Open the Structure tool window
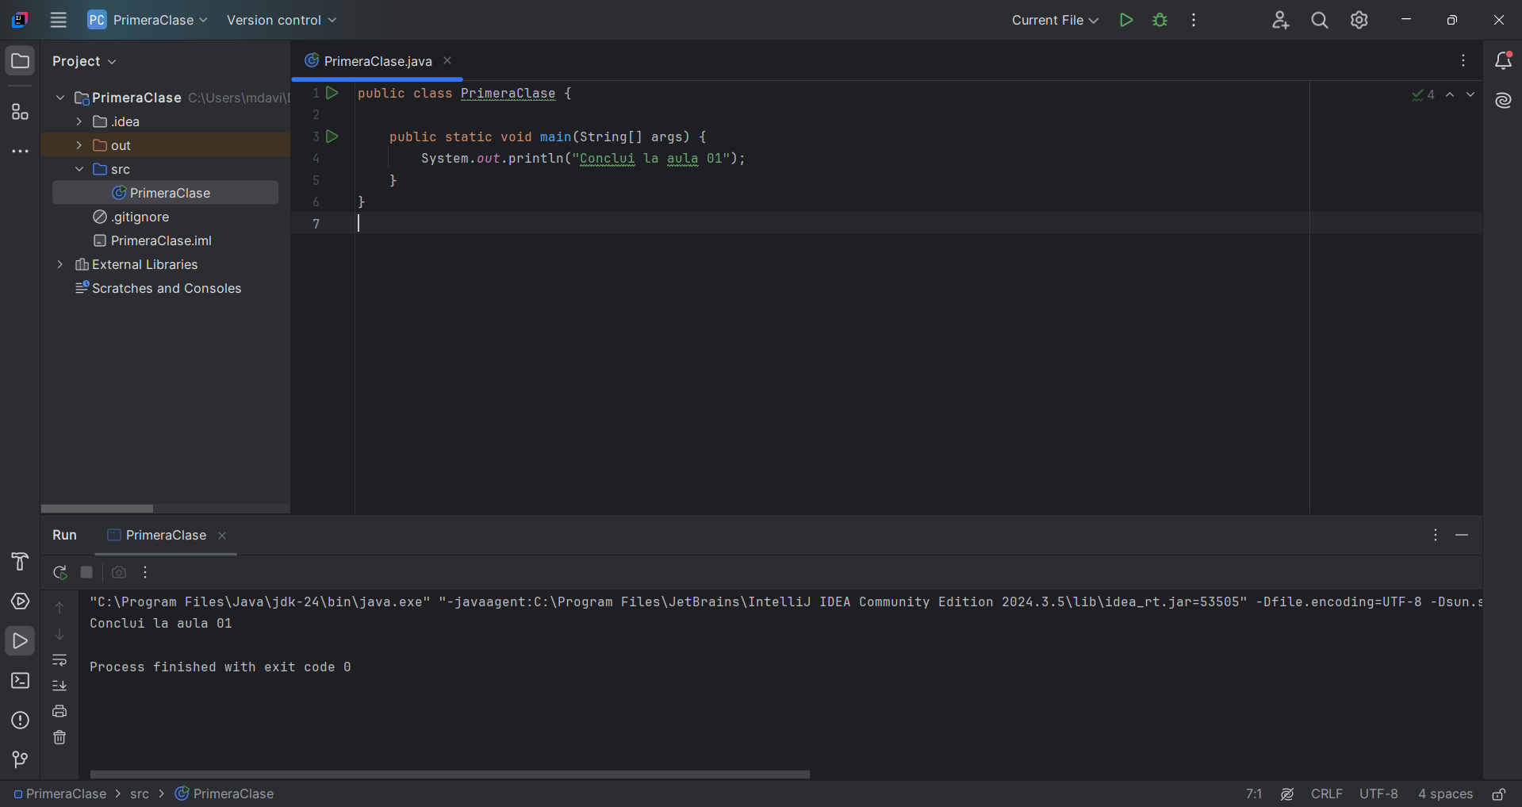This screenshot has width=1522, height=807. tap(20, 112)
